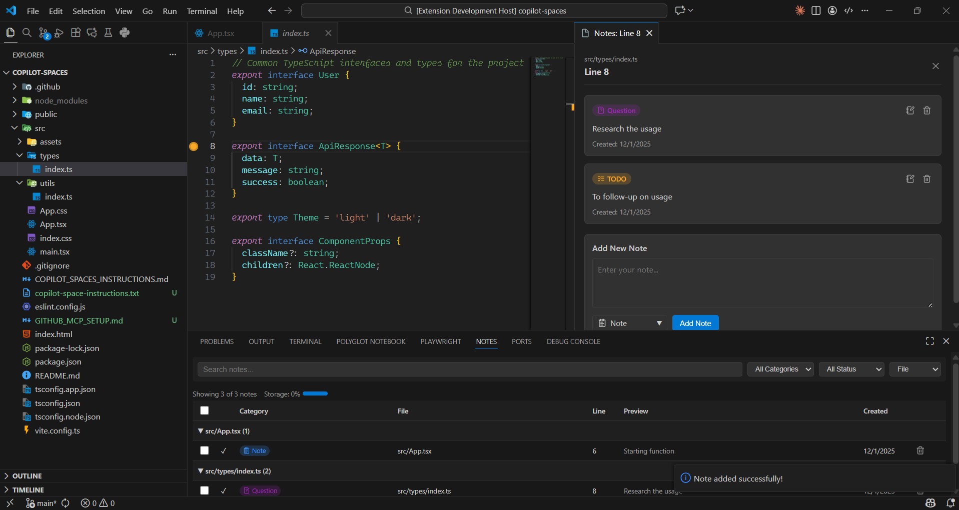Click errors and warnings count in status bar

click(98, 503)
